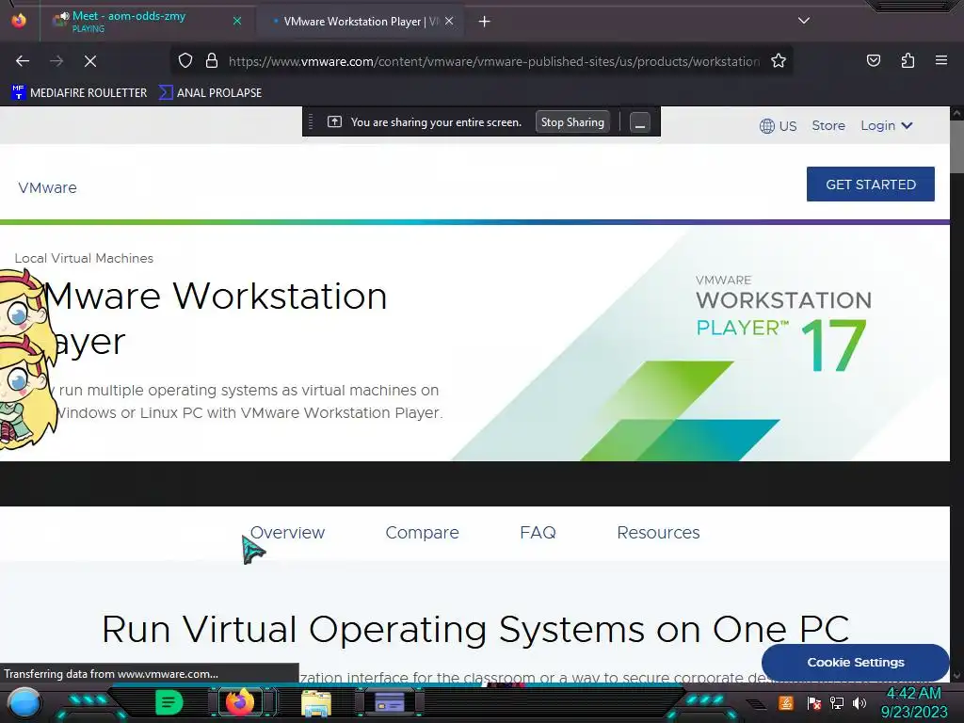
Task: Open the Store link
Action: 828,125
